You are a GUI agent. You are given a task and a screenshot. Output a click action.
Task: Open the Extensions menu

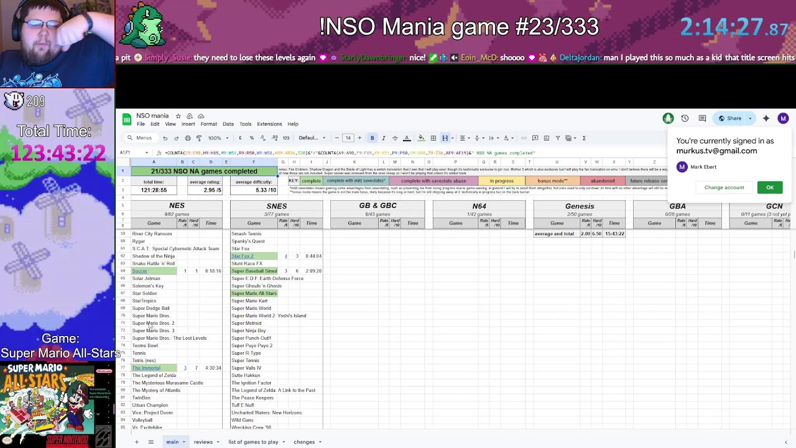[269, 124]
